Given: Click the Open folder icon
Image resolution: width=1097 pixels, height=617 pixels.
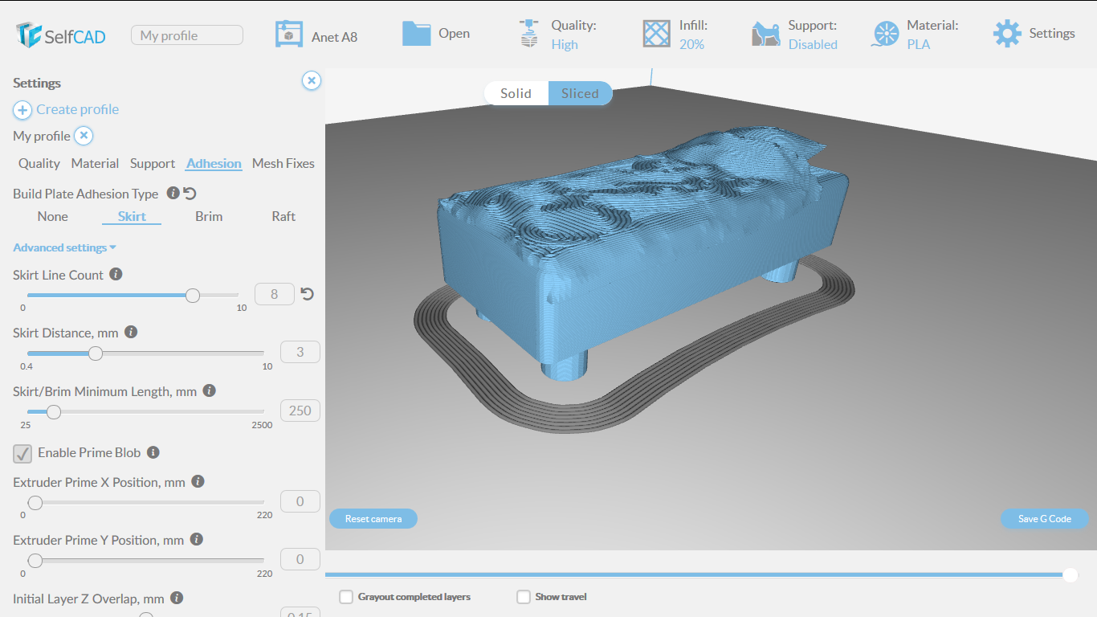Looking at the screenshot, I should [x=416, y=34].
